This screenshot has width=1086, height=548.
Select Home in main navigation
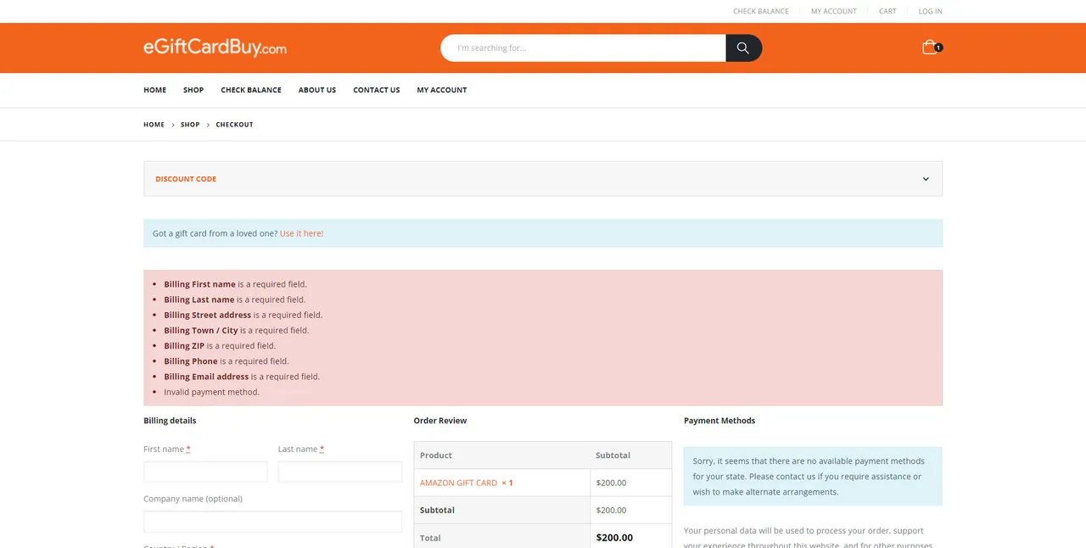[x=154, y=90]
